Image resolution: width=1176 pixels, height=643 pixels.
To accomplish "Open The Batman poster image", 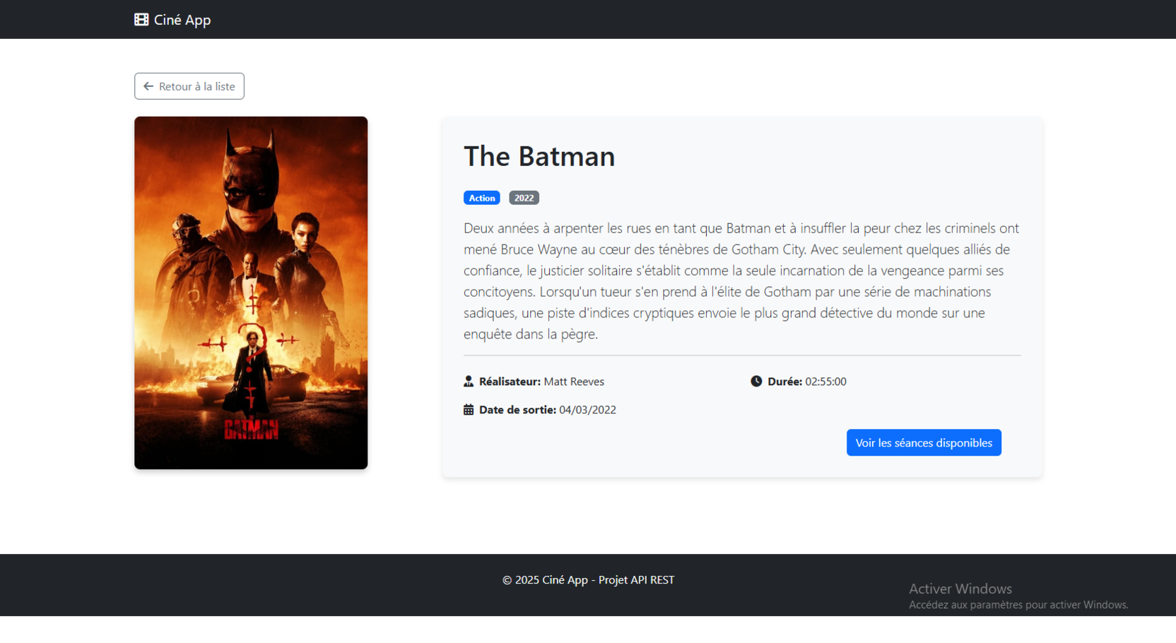I will click(251, 293).
